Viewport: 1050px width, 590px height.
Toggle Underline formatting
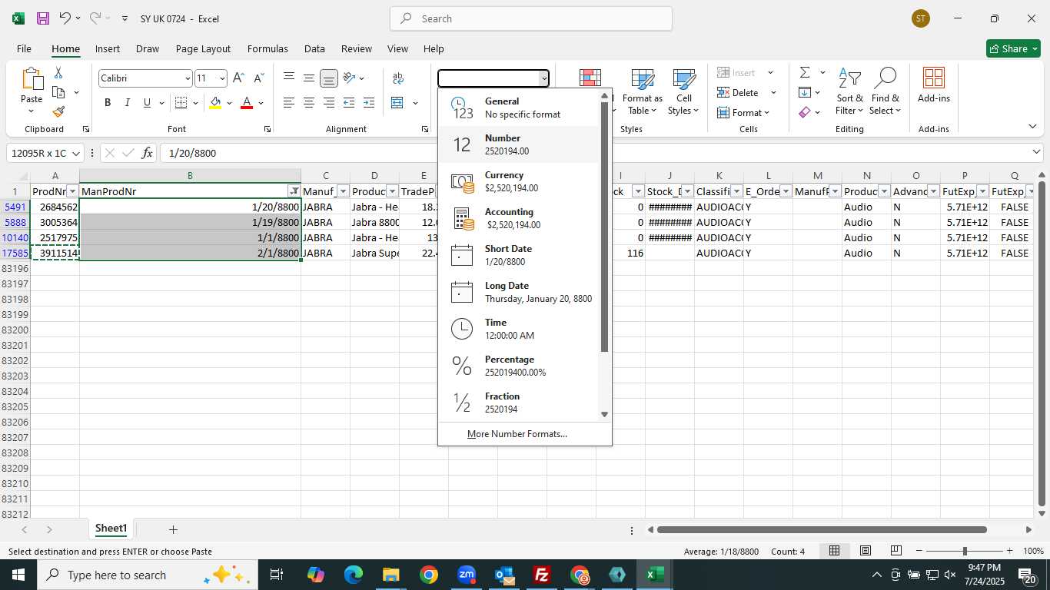pyautogui.click(x=147, y=103)
